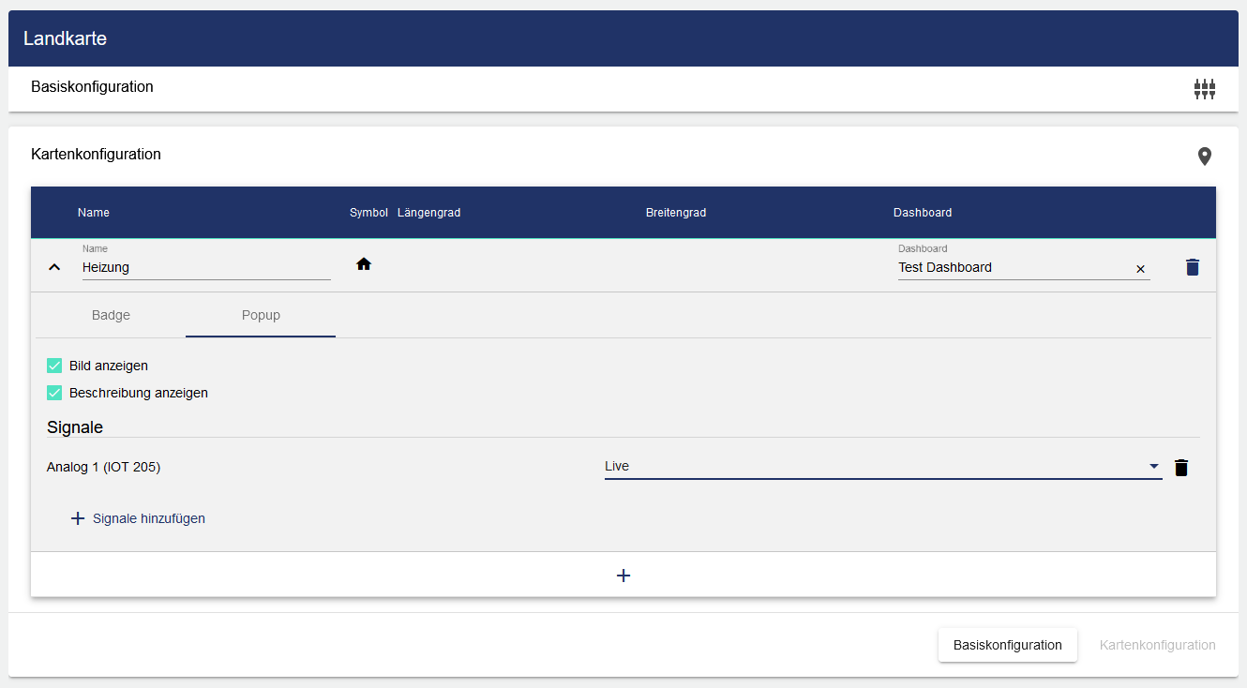
Task: Switch to the Badge tab
Action: point(111,315)
